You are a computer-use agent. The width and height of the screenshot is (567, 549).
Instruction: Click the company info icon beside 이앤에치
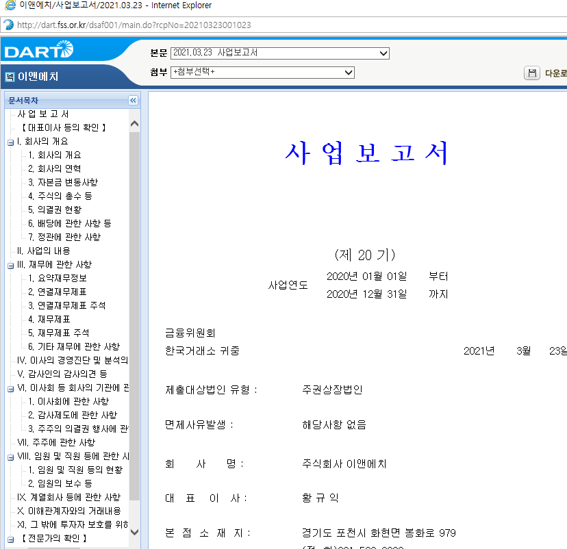click(10, 77)
